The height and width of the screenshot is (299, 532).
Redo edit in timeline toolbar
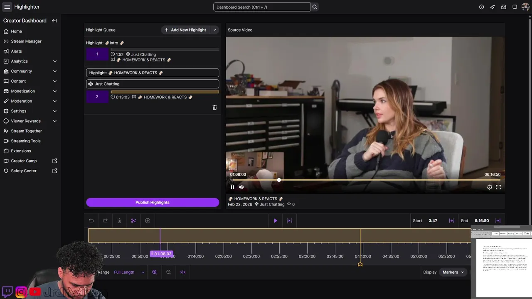pyautogui.click(x=105, y=221)
